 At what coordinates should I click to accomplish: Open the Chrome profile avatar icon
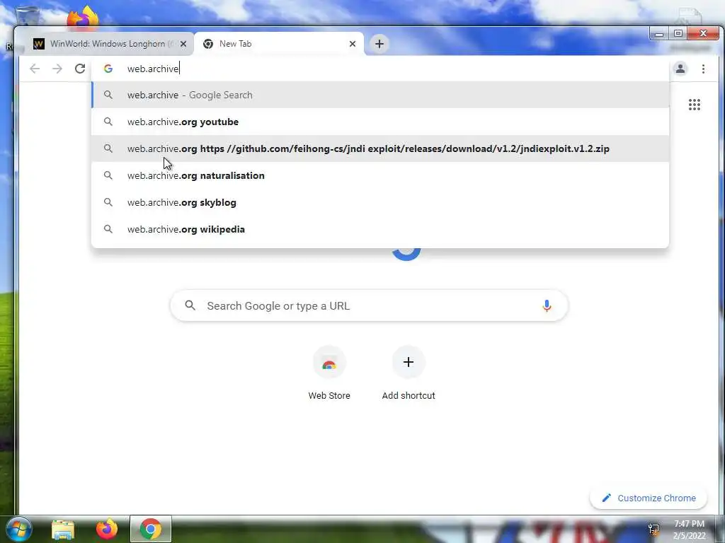680,69
